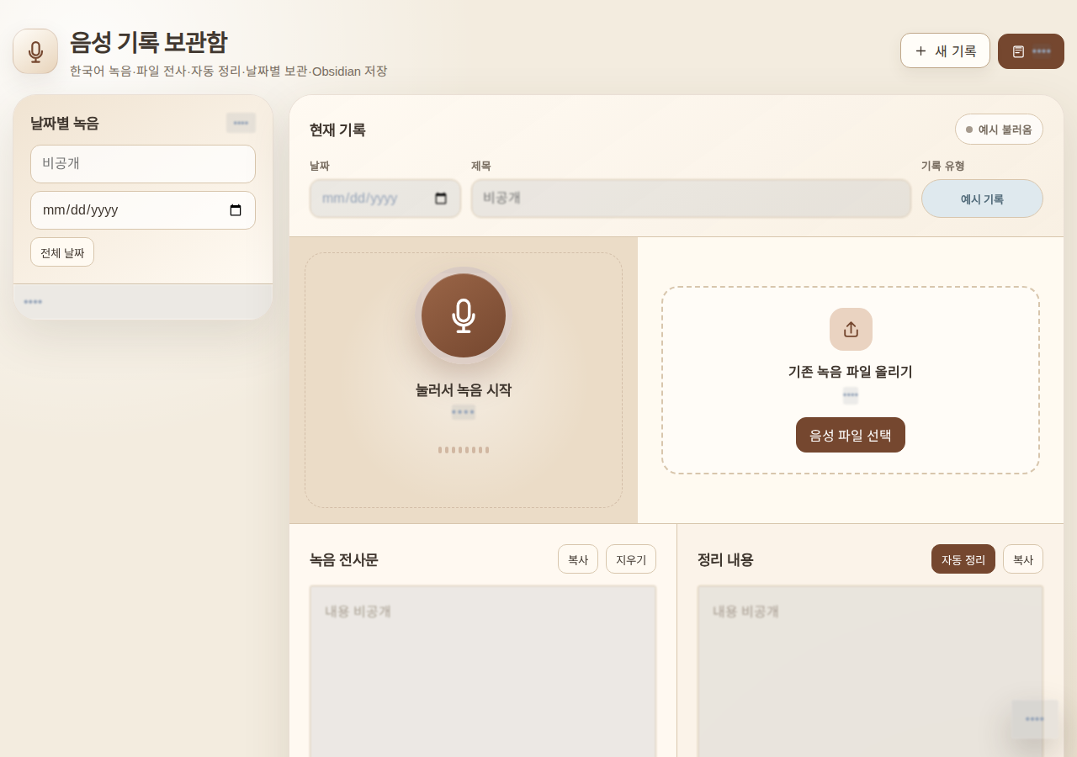Click the blurred footer row in sidebar
The image size is (1077, 757).
coord(143,302)
